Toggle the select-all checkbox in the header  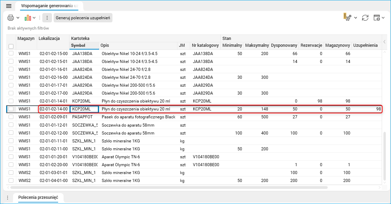pos(11,46)
